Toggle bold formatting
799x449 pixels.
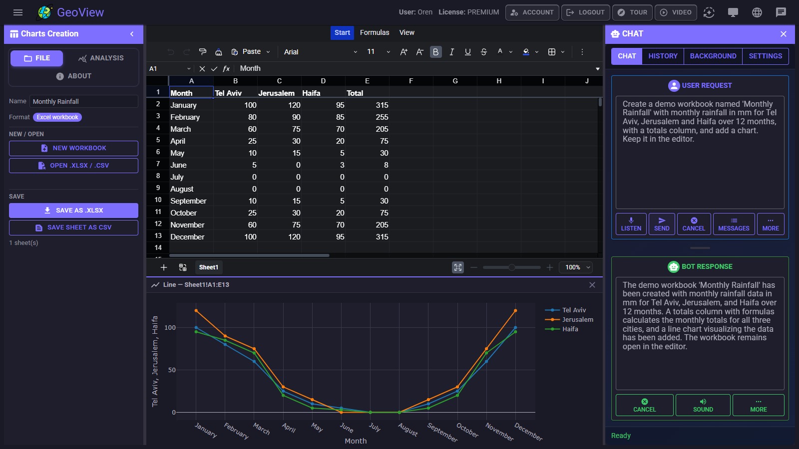point(436,52)
